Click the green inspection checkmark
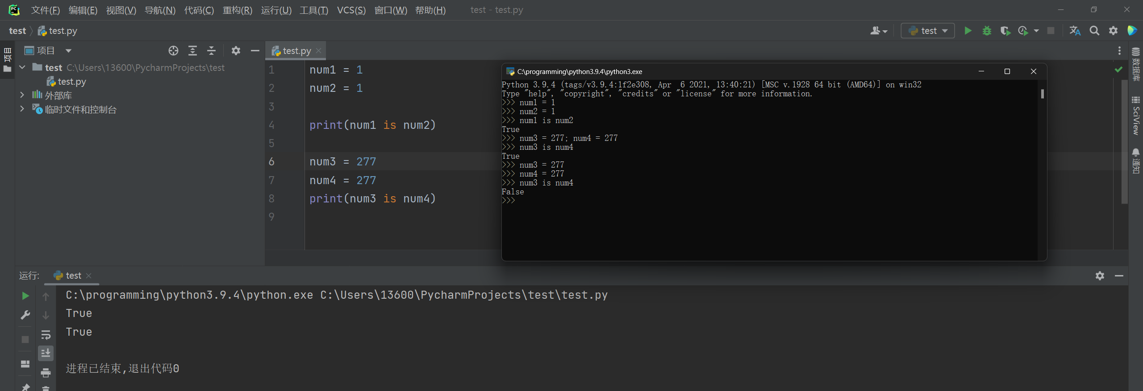This screenshot has height=391, width=1143. [1118, 70]
